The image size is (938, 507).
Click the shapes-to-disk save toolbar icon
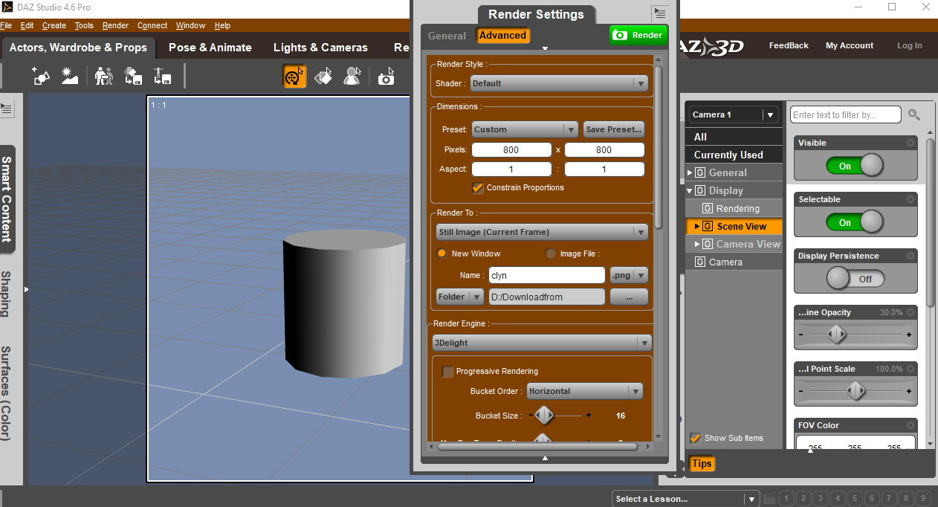pyautogui.click(x=133, y=76)
